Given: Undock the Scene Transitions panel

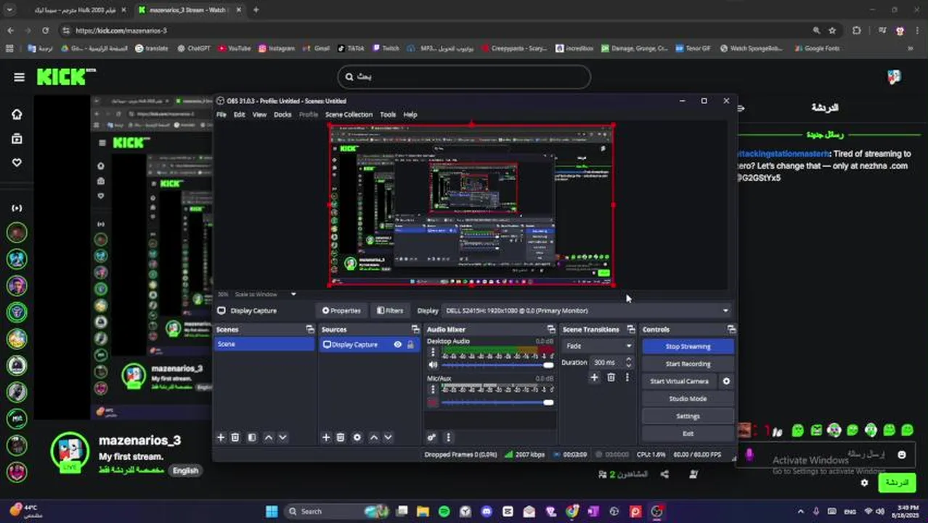Looking at the screenshot, I should 631,330.
